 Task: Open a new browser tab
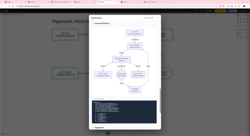[168, 2]
